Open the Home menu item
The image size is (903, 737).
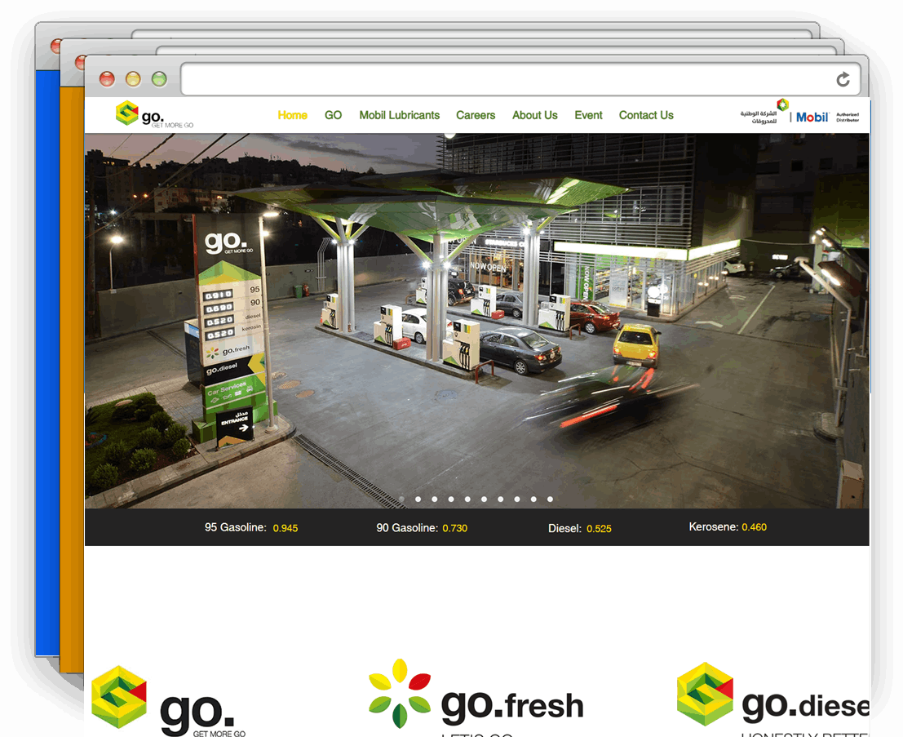coord(292,115)
